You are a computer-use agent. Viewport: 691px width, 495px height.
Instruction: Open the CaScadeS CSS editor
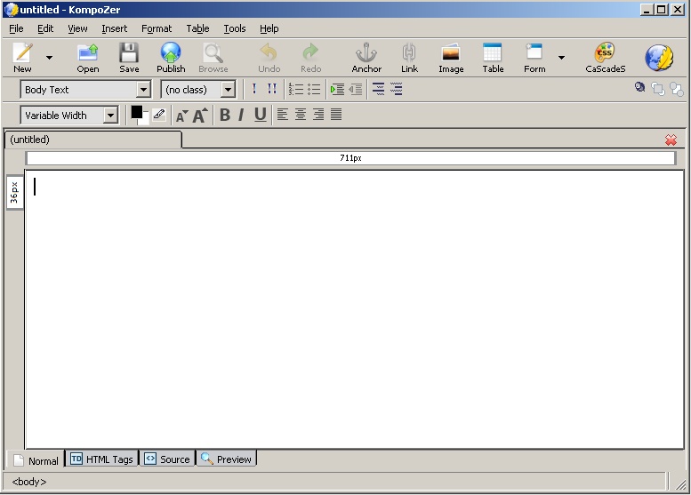click(605, 53)
